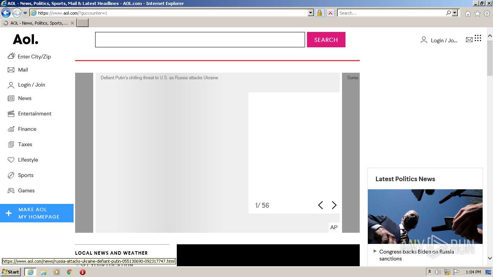This screenshot has width=493, height=277.
Task: Stop page loading with the red X button
Action: (330, 13)
